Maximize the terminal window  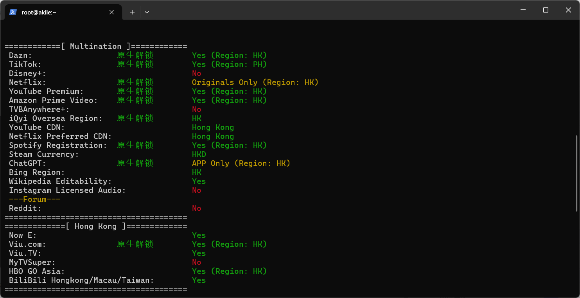pos(546,10)
